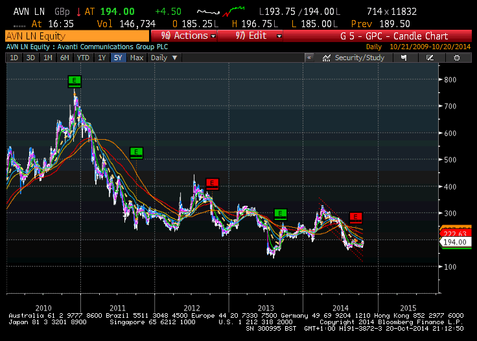Screen dimensions: 477x341
Task: Select the 1M time range tab
Action: 47,58
